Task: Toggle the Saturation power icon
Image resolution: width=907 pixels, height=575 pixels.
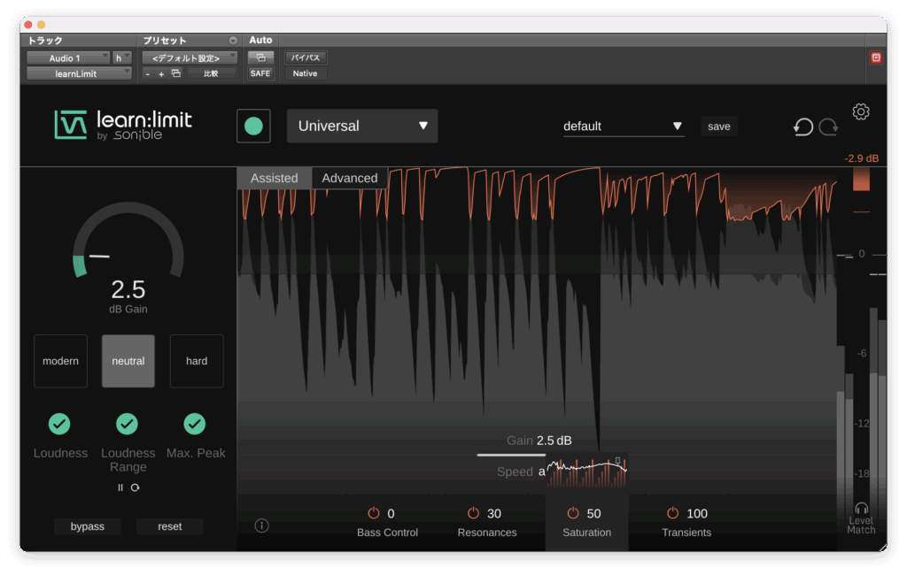Action: [573, 513]
